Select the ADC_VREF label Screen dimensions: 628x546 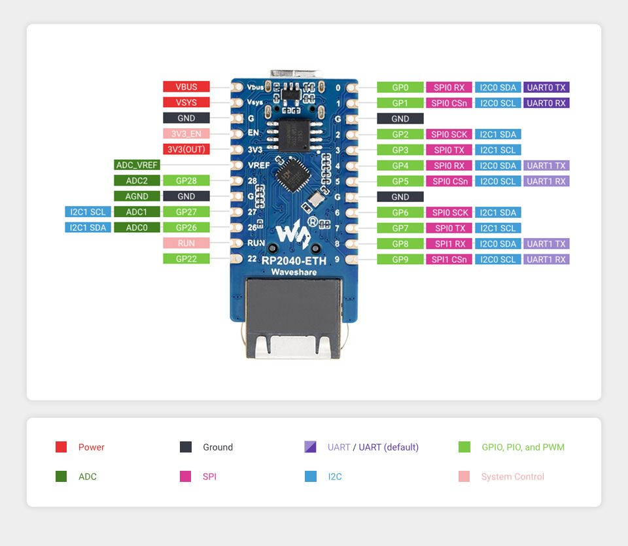pos(137,165)
